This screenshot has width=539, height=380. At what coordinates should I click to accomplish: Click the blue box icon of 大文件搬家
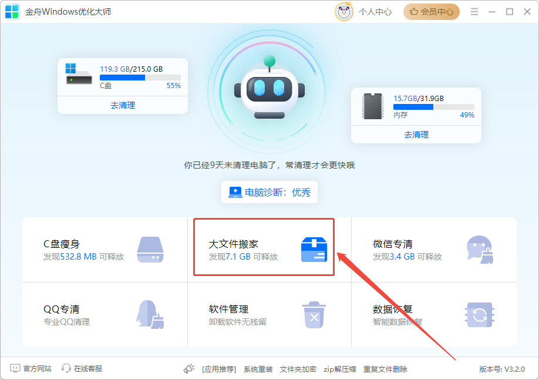click(314, 250)
